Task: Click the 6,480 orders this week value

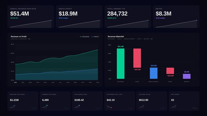Action: (46, 100)
